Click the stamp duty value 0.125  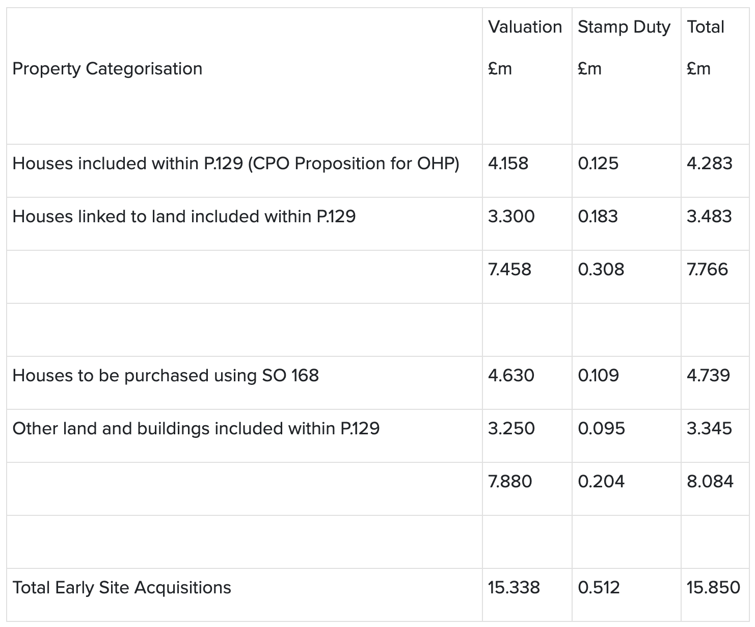tap(598, 164)
